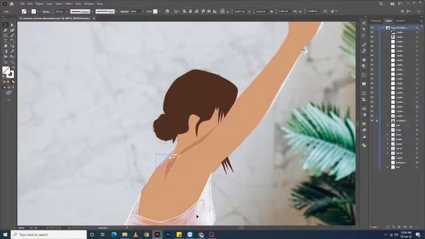Toggle lock on the Linked File row
This screenshot has width=425, height=239.
tap(377, 121)
